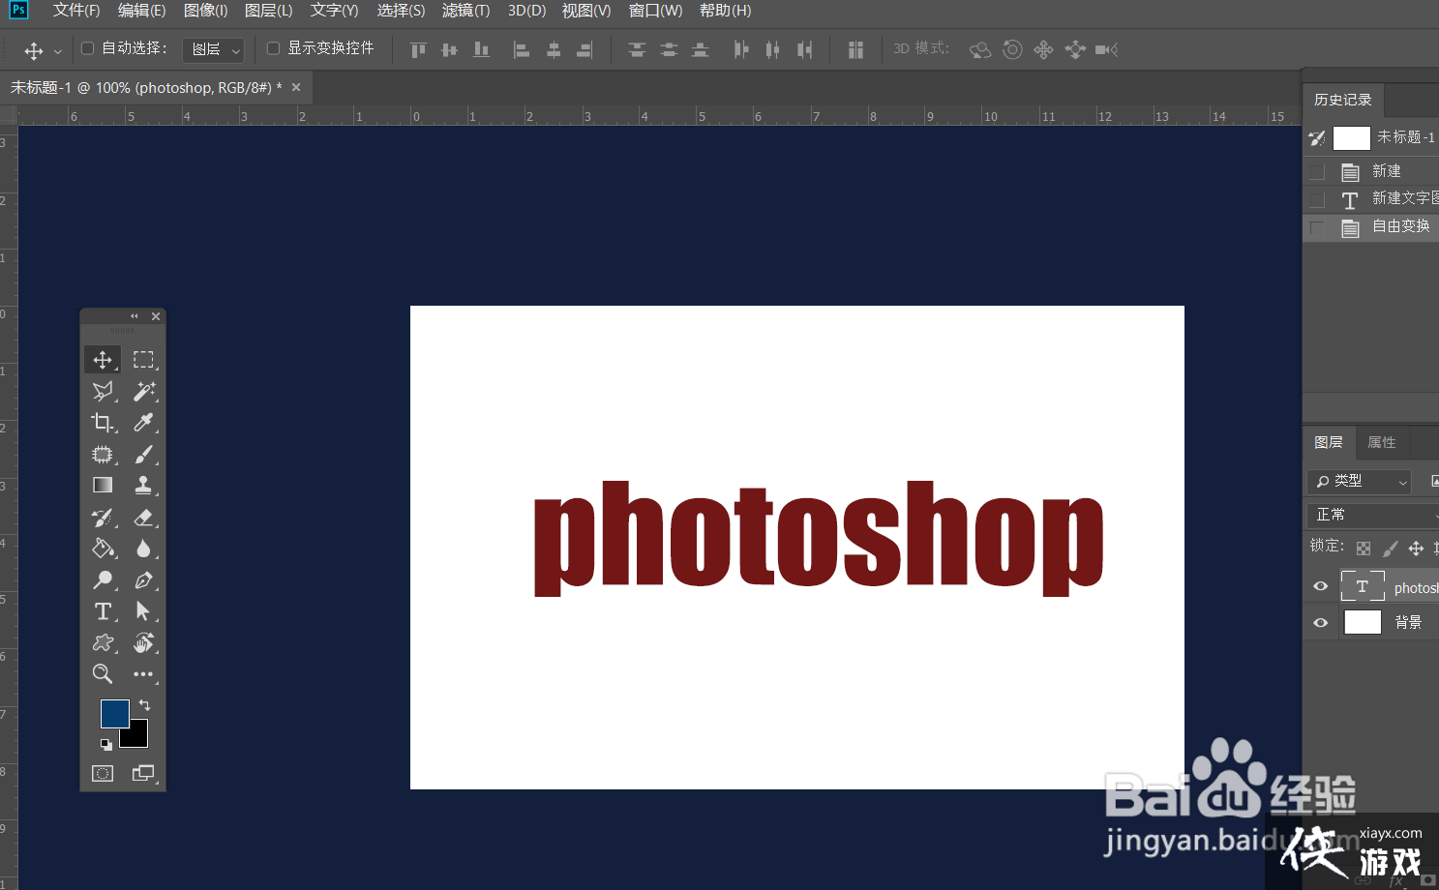Select the Horizontal Type tool
This screenshot has height=890, width=1439.
(x=103, y=611)
